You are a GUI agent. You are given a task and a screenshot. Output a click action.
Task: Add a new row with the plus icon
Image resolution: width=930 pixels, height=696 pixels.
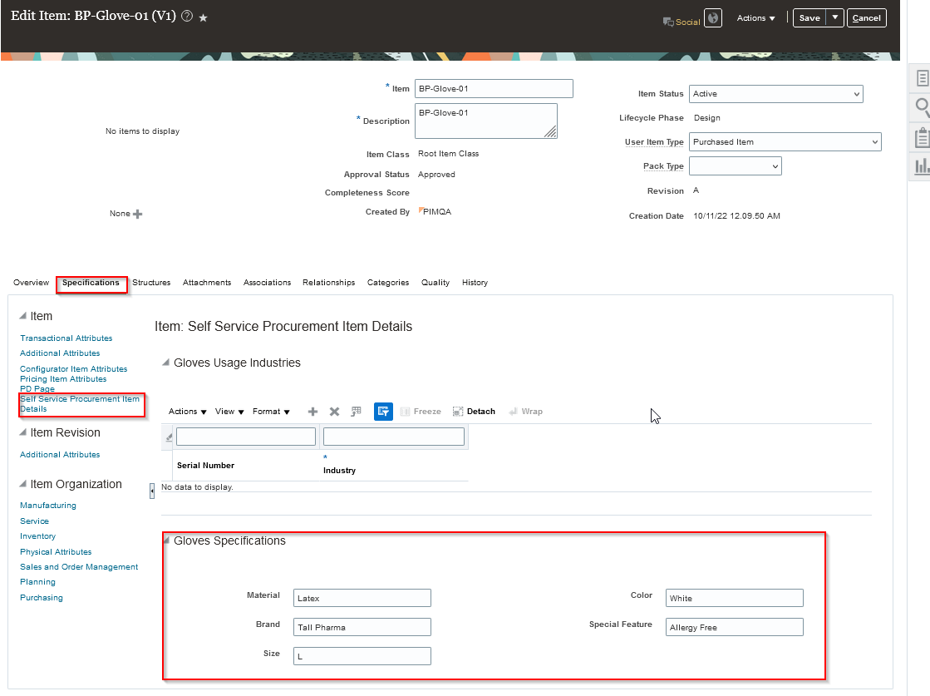(312, 411)
